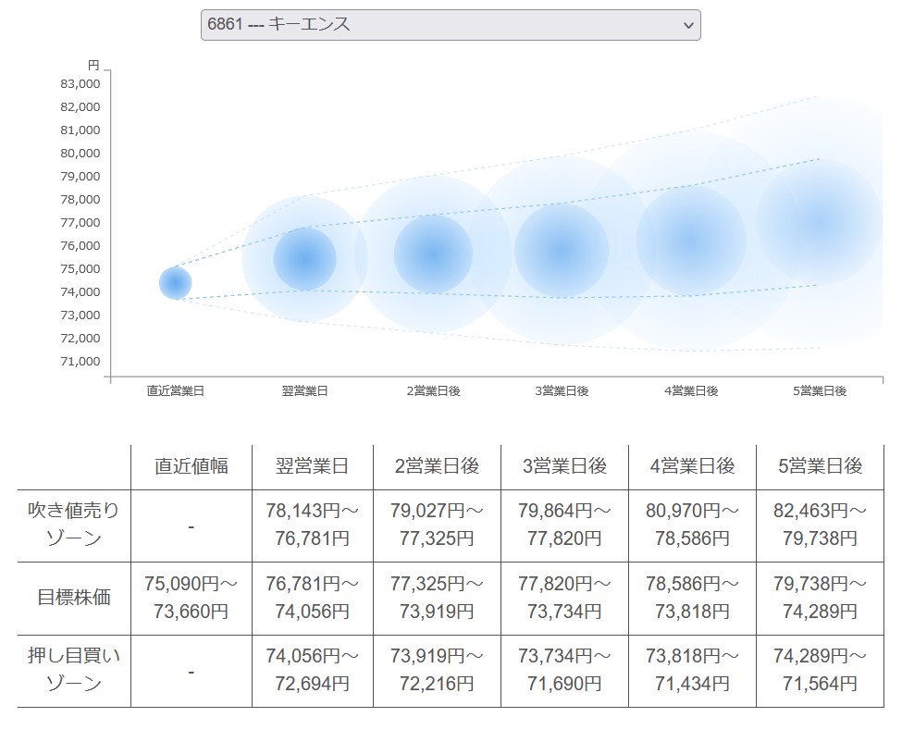This screenshot has width=902, height=742.
Task: Open the stock selector dropdown 6861 キーエンス
Action: [x=451, y=25]
